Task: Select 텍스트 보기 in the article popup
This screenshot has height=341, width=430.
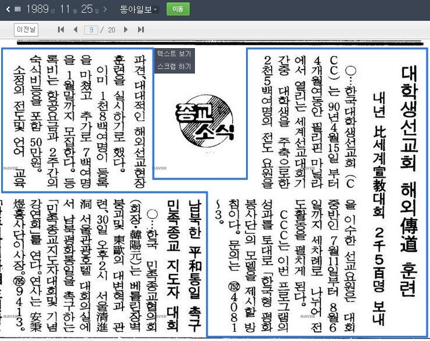Action: (175, 54)
